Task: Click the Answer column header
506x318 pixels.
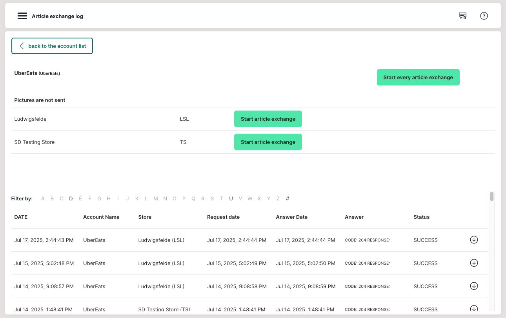Action: tap(354, 217)
